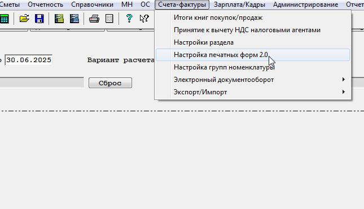Screen dimensions: 364x209
Task: Open the Зарплата/Кадры menu
Action: pos(239,5)
